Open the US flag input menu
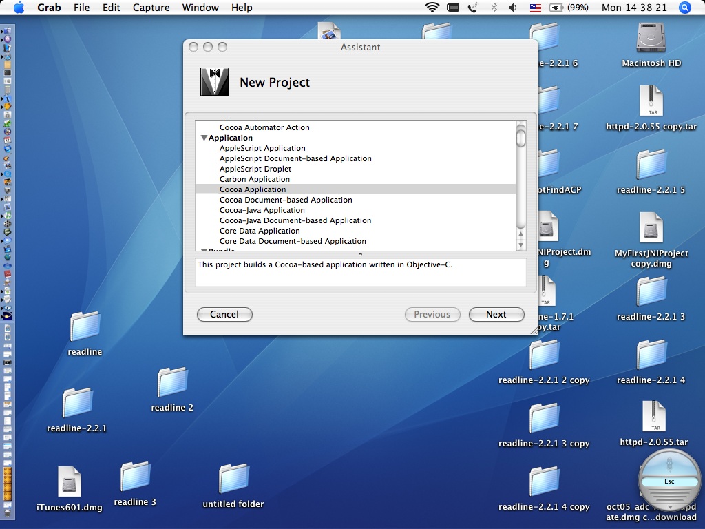Screen dimensions: 705x529 [x=535, y=8]
